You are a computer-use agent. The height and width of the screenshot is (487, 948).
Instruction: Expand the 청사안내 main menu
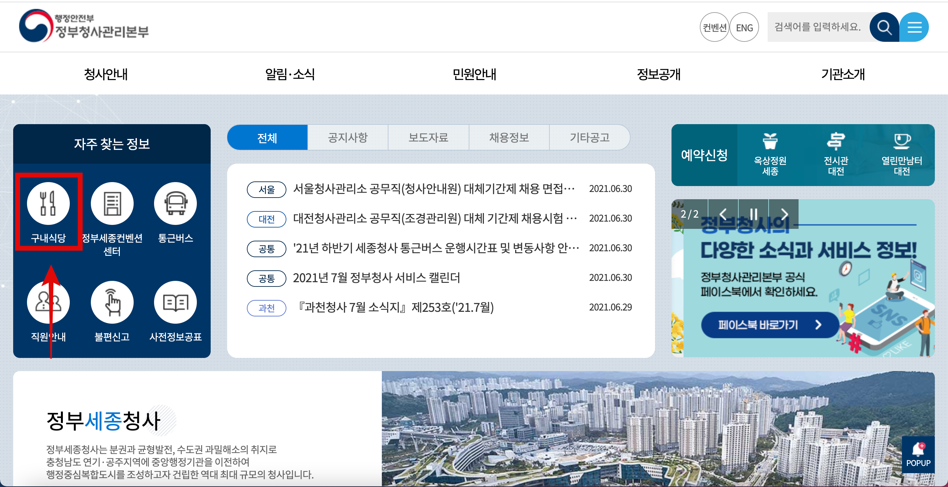click(x=106, y=74)
